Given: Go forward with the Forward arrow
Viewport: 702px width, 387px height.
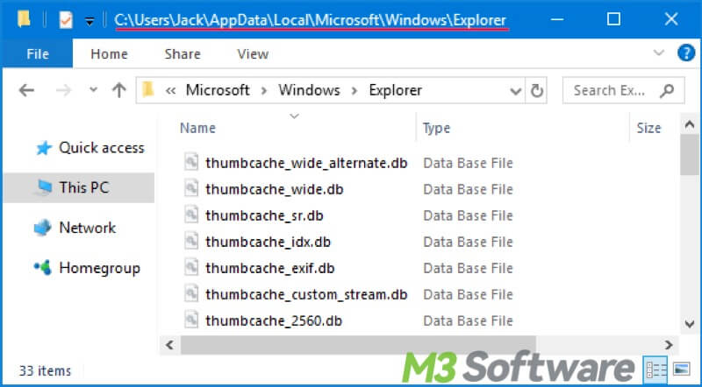Looking at the screenshot, I should coord(63,90).
